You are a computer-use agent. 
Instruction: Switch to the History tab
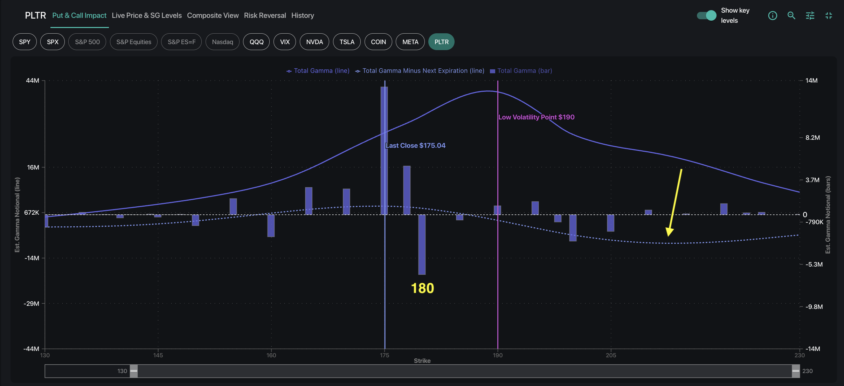[x=303, y=15]
